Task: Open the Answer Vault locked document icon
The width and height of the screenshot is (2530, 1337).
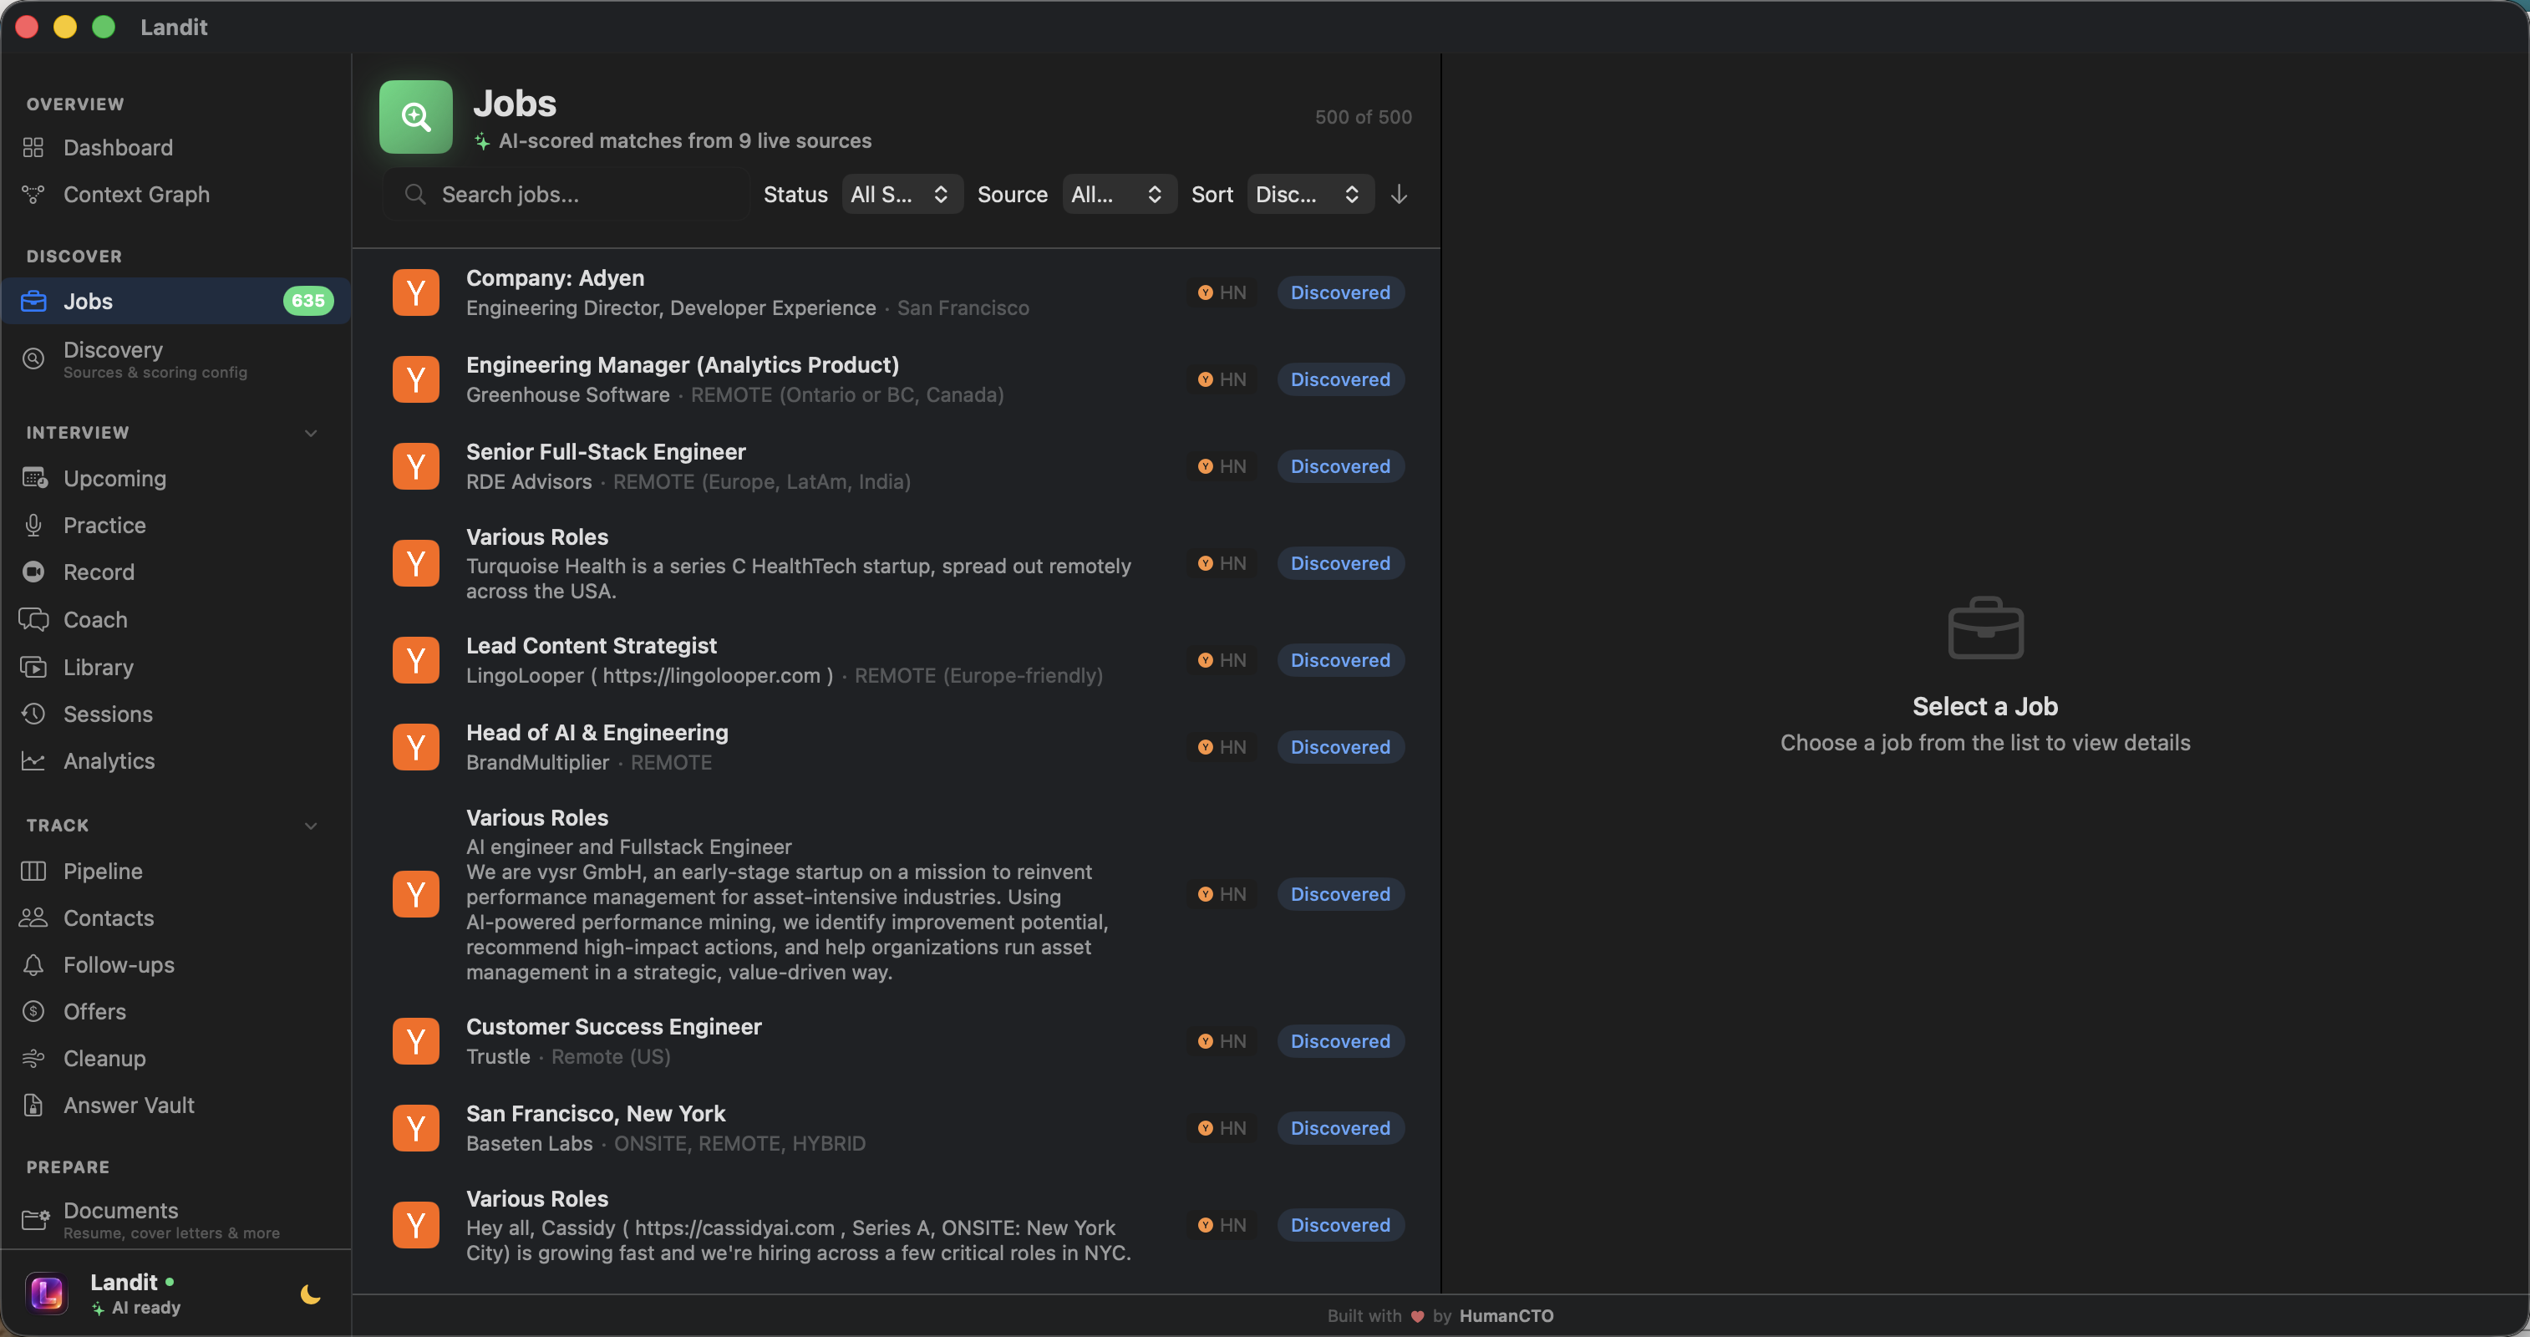Action: [x=33, y=1106]
